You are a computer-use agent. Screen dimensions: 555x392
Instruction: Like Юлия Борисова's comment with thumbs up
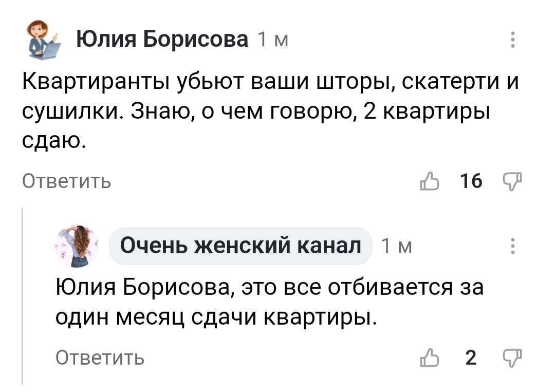click(429, 181)
